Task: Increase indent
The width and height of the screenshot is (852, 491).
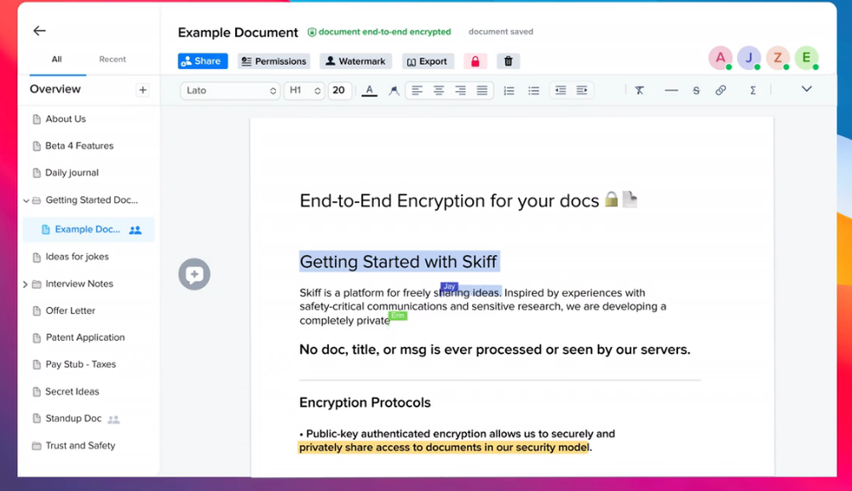Action: (x=582, y=90)
